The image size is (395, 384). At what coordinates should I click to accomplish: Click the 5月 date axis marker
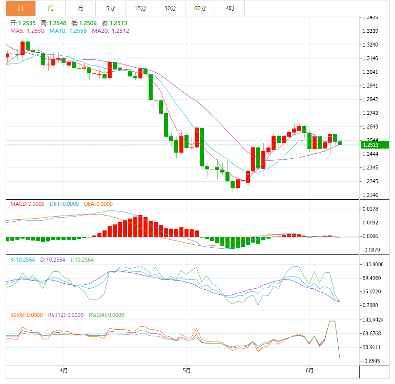[186, 370]
